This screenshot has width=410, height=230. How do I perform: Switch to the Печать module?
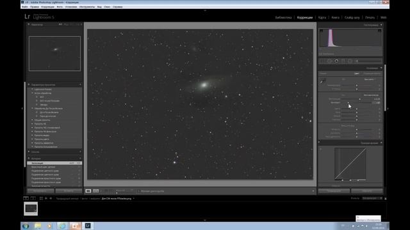pyautogui.click(x=370, y=17)
